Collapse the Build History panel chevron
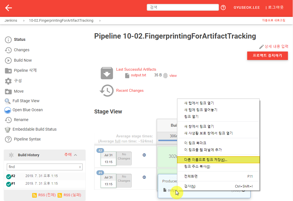The width and height of the screenshot is (293, 201). (x=76, y=155)
